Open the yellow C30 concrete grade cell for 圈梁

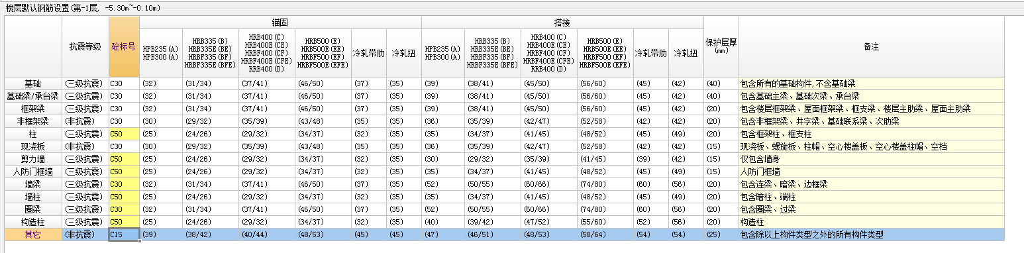tap(124, 209)
